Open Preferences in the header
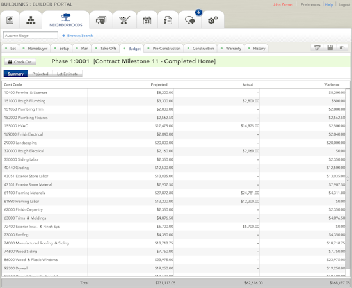Image resolution: width=352 pixels, height=288 pixels. (x=310, y=4)
